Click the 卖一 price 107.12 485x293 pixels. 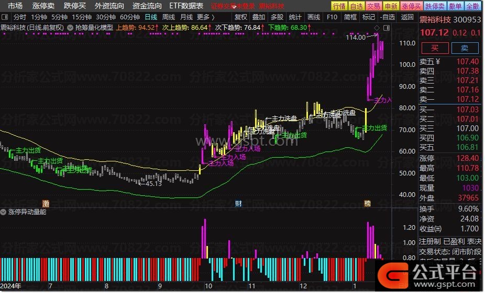(x=468, y=99)
